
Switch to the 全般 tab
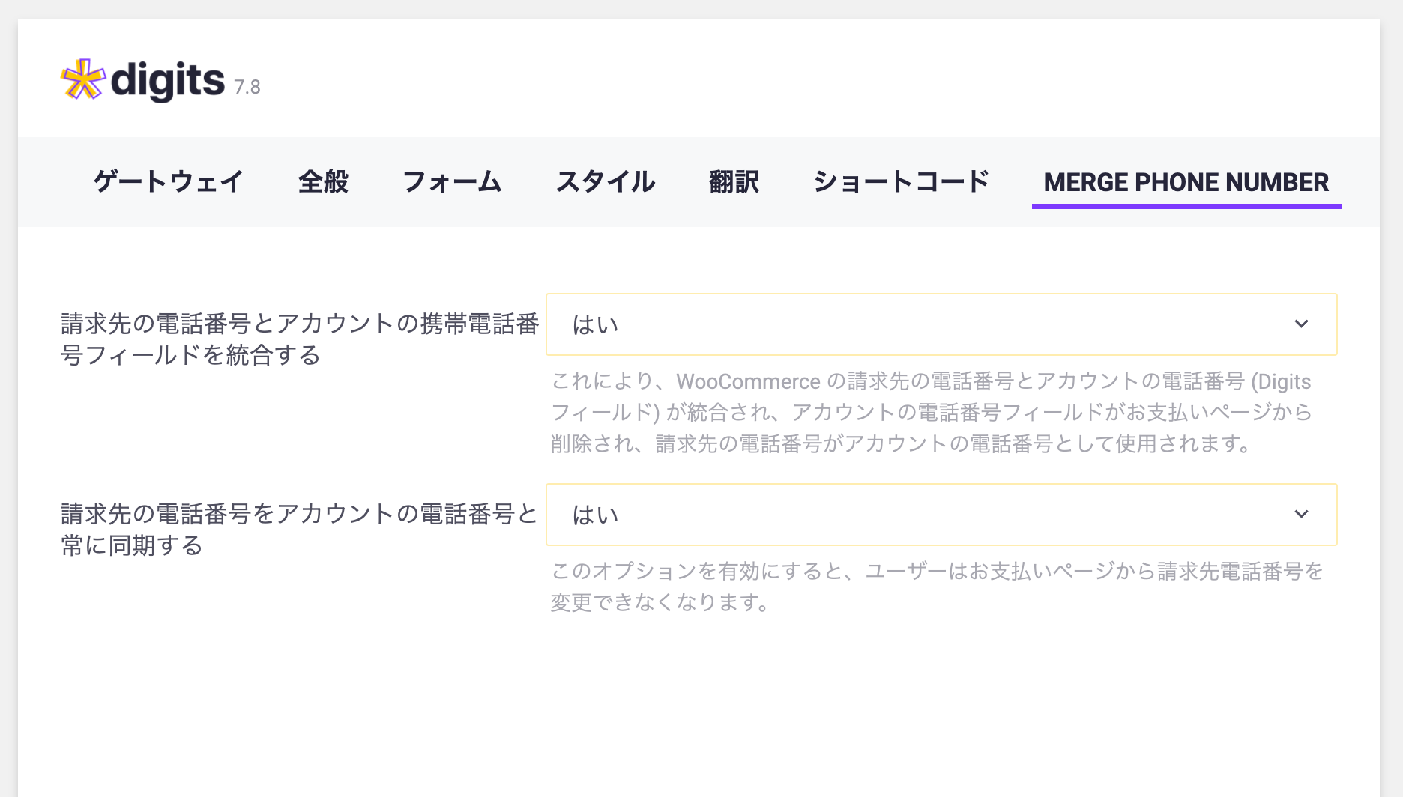click(x=324, y=182)
